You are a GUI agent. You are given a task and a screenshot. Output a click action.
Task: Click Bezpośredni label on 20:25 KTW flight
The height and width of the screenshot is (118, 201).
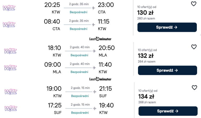tap(78, 12)
